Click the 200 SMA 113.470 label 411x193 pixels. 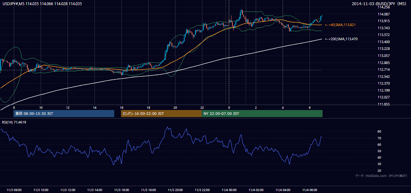341,39
